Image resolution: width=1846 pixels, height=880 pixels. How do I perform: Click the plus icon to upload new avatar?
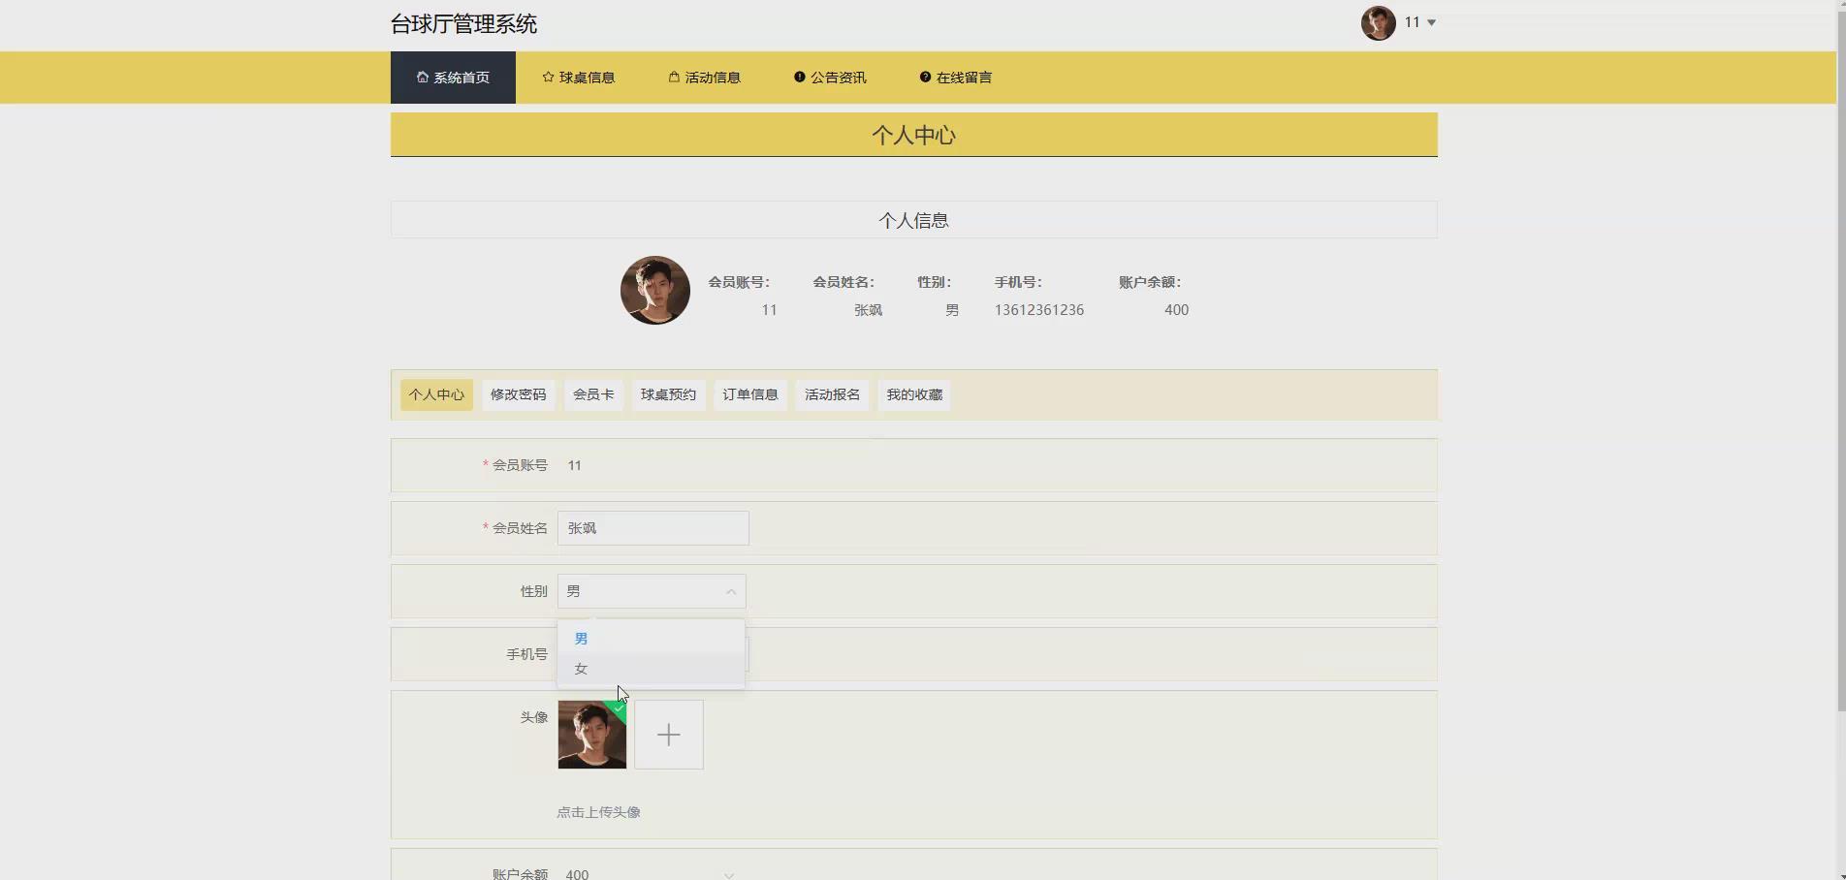[x=669, y=735]
